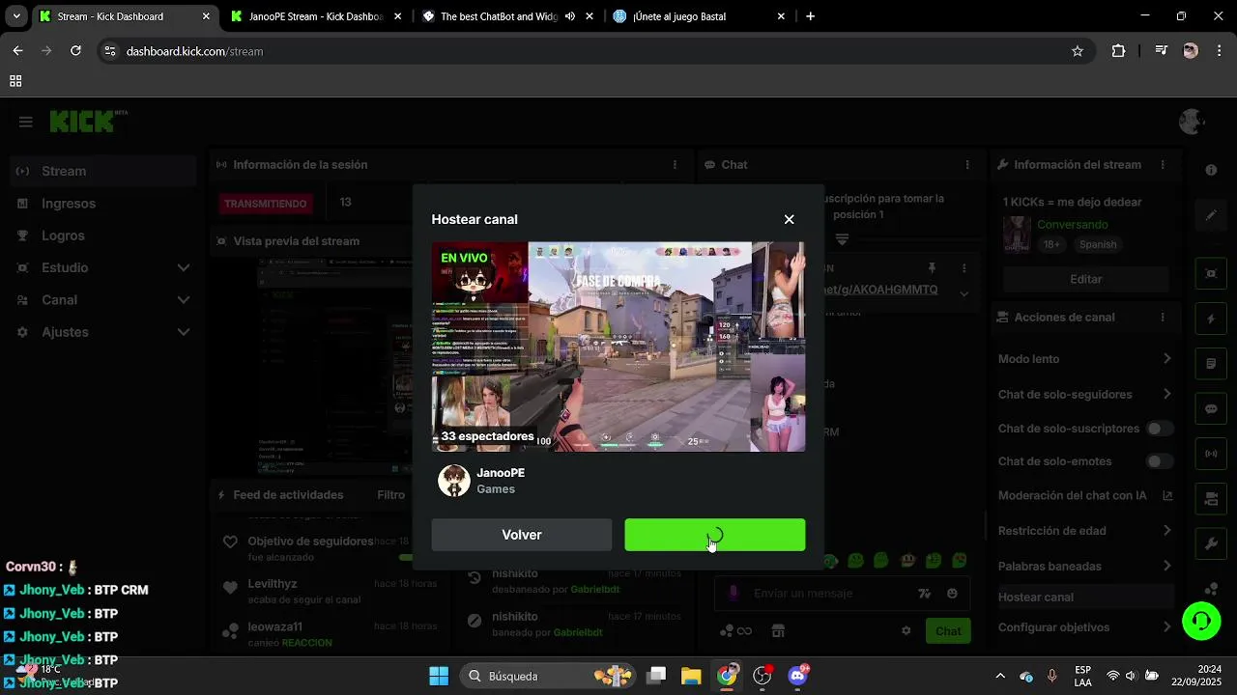Click the Búsqueda taskbar search box
The image size is (1237, 695).
546,676
